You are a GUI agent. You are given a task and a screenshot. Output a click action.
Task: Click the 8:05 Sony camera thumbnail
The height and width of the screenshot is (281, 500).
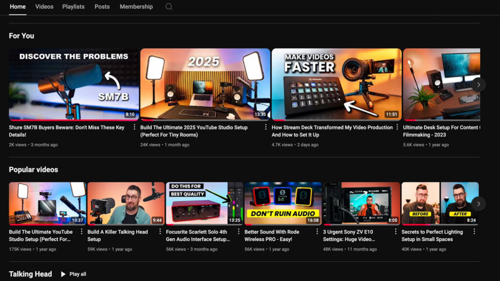coord(361,203)
